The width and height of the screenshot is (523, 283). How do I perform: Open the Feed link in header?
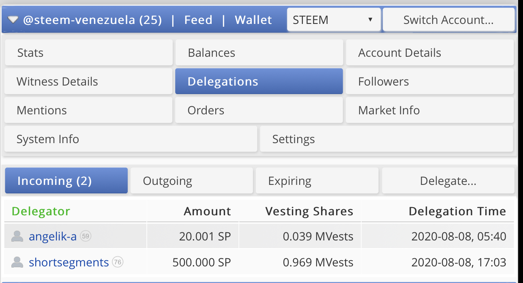(x=198, y=20)
